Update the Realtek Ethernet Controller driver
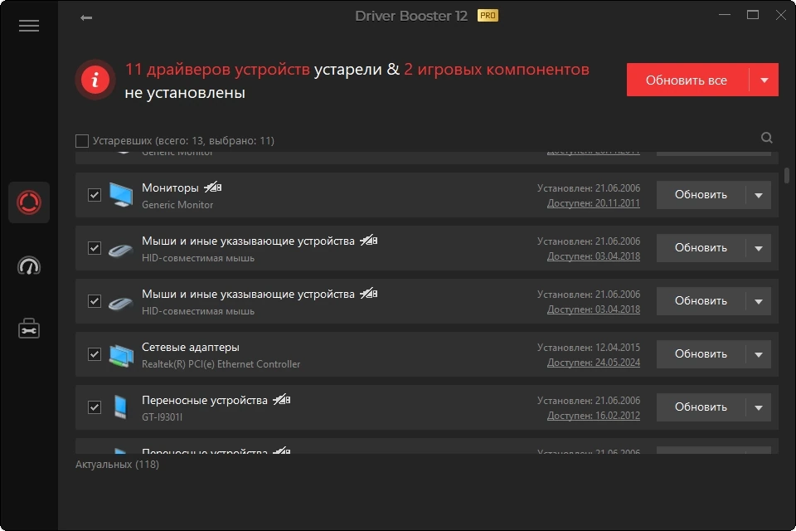The height and width of the screenshot is (531, 796). point(701,354)
